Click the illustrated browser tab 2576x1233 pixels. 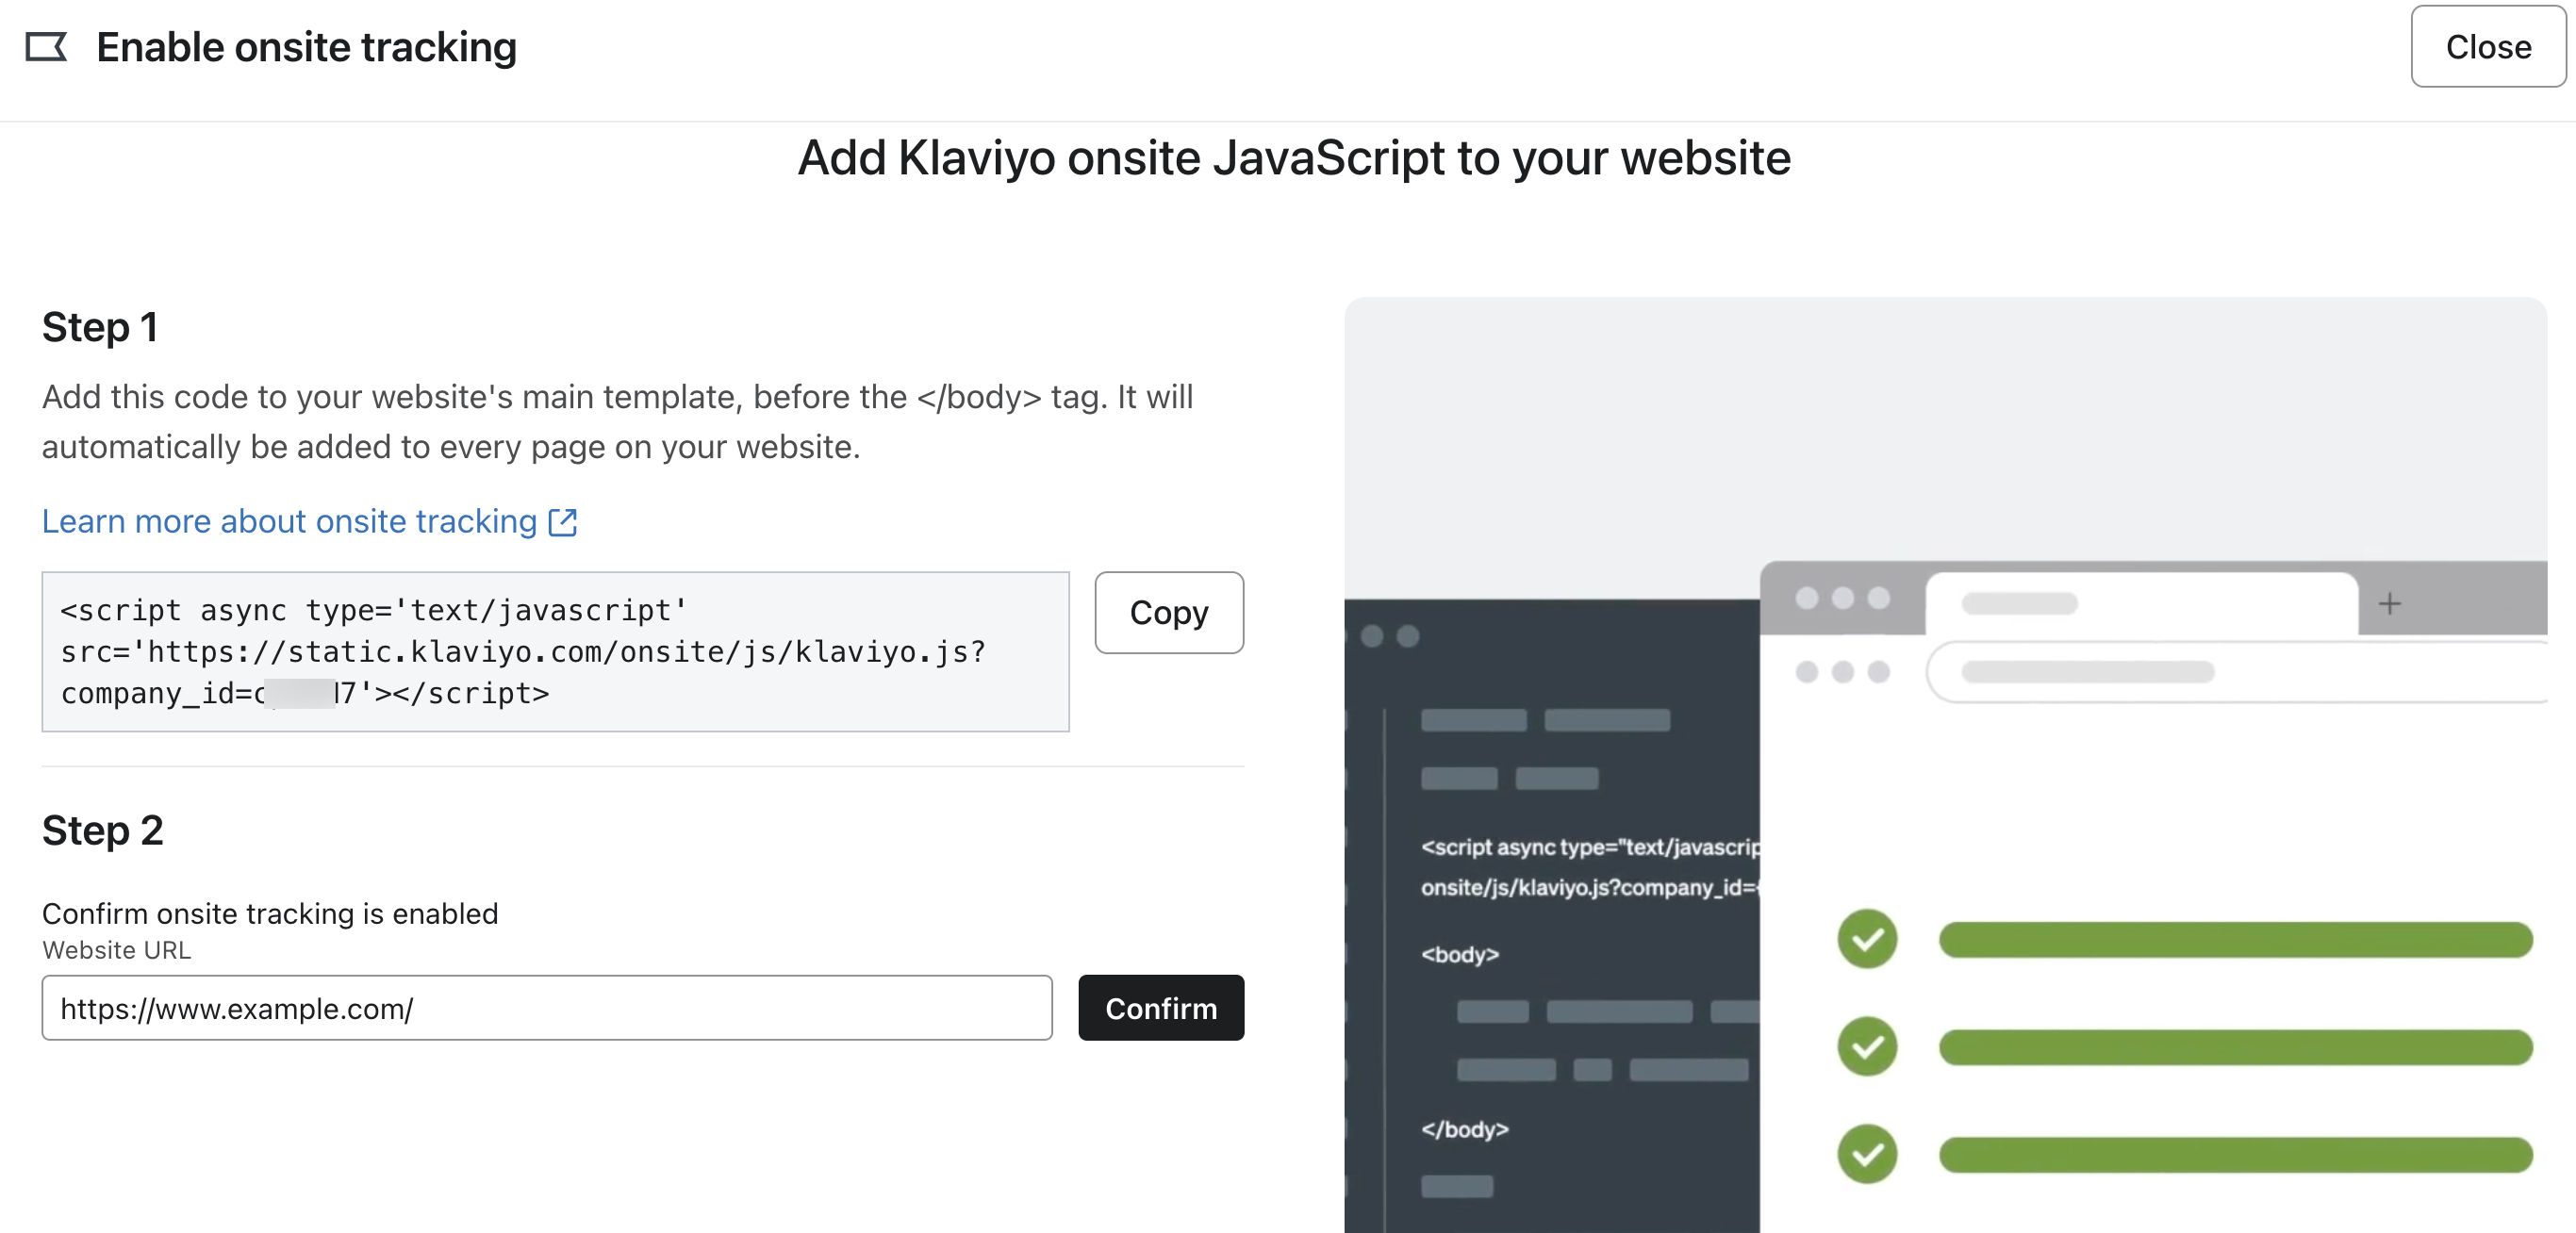pyautogui.click(x=2140, y=604)
